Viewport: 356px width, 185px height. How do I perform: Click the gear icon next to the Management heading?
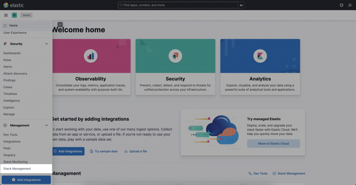[x=5, y=125]
